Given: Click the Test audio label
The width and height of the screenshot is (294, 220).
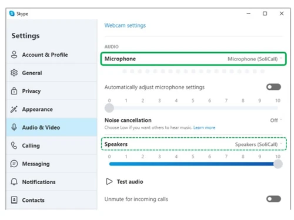Looking at the screenshot, I should [x=130, y=182].
